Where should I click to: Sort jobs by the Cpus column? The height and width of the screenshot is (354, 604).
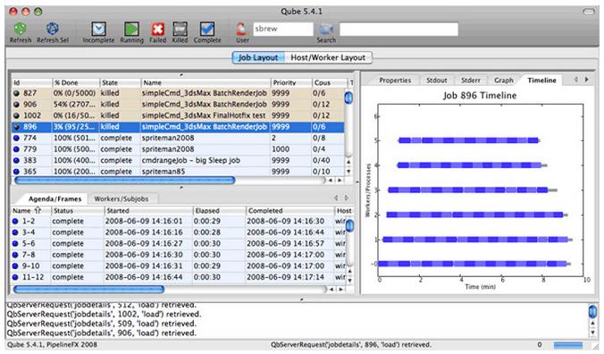(329, 82)
